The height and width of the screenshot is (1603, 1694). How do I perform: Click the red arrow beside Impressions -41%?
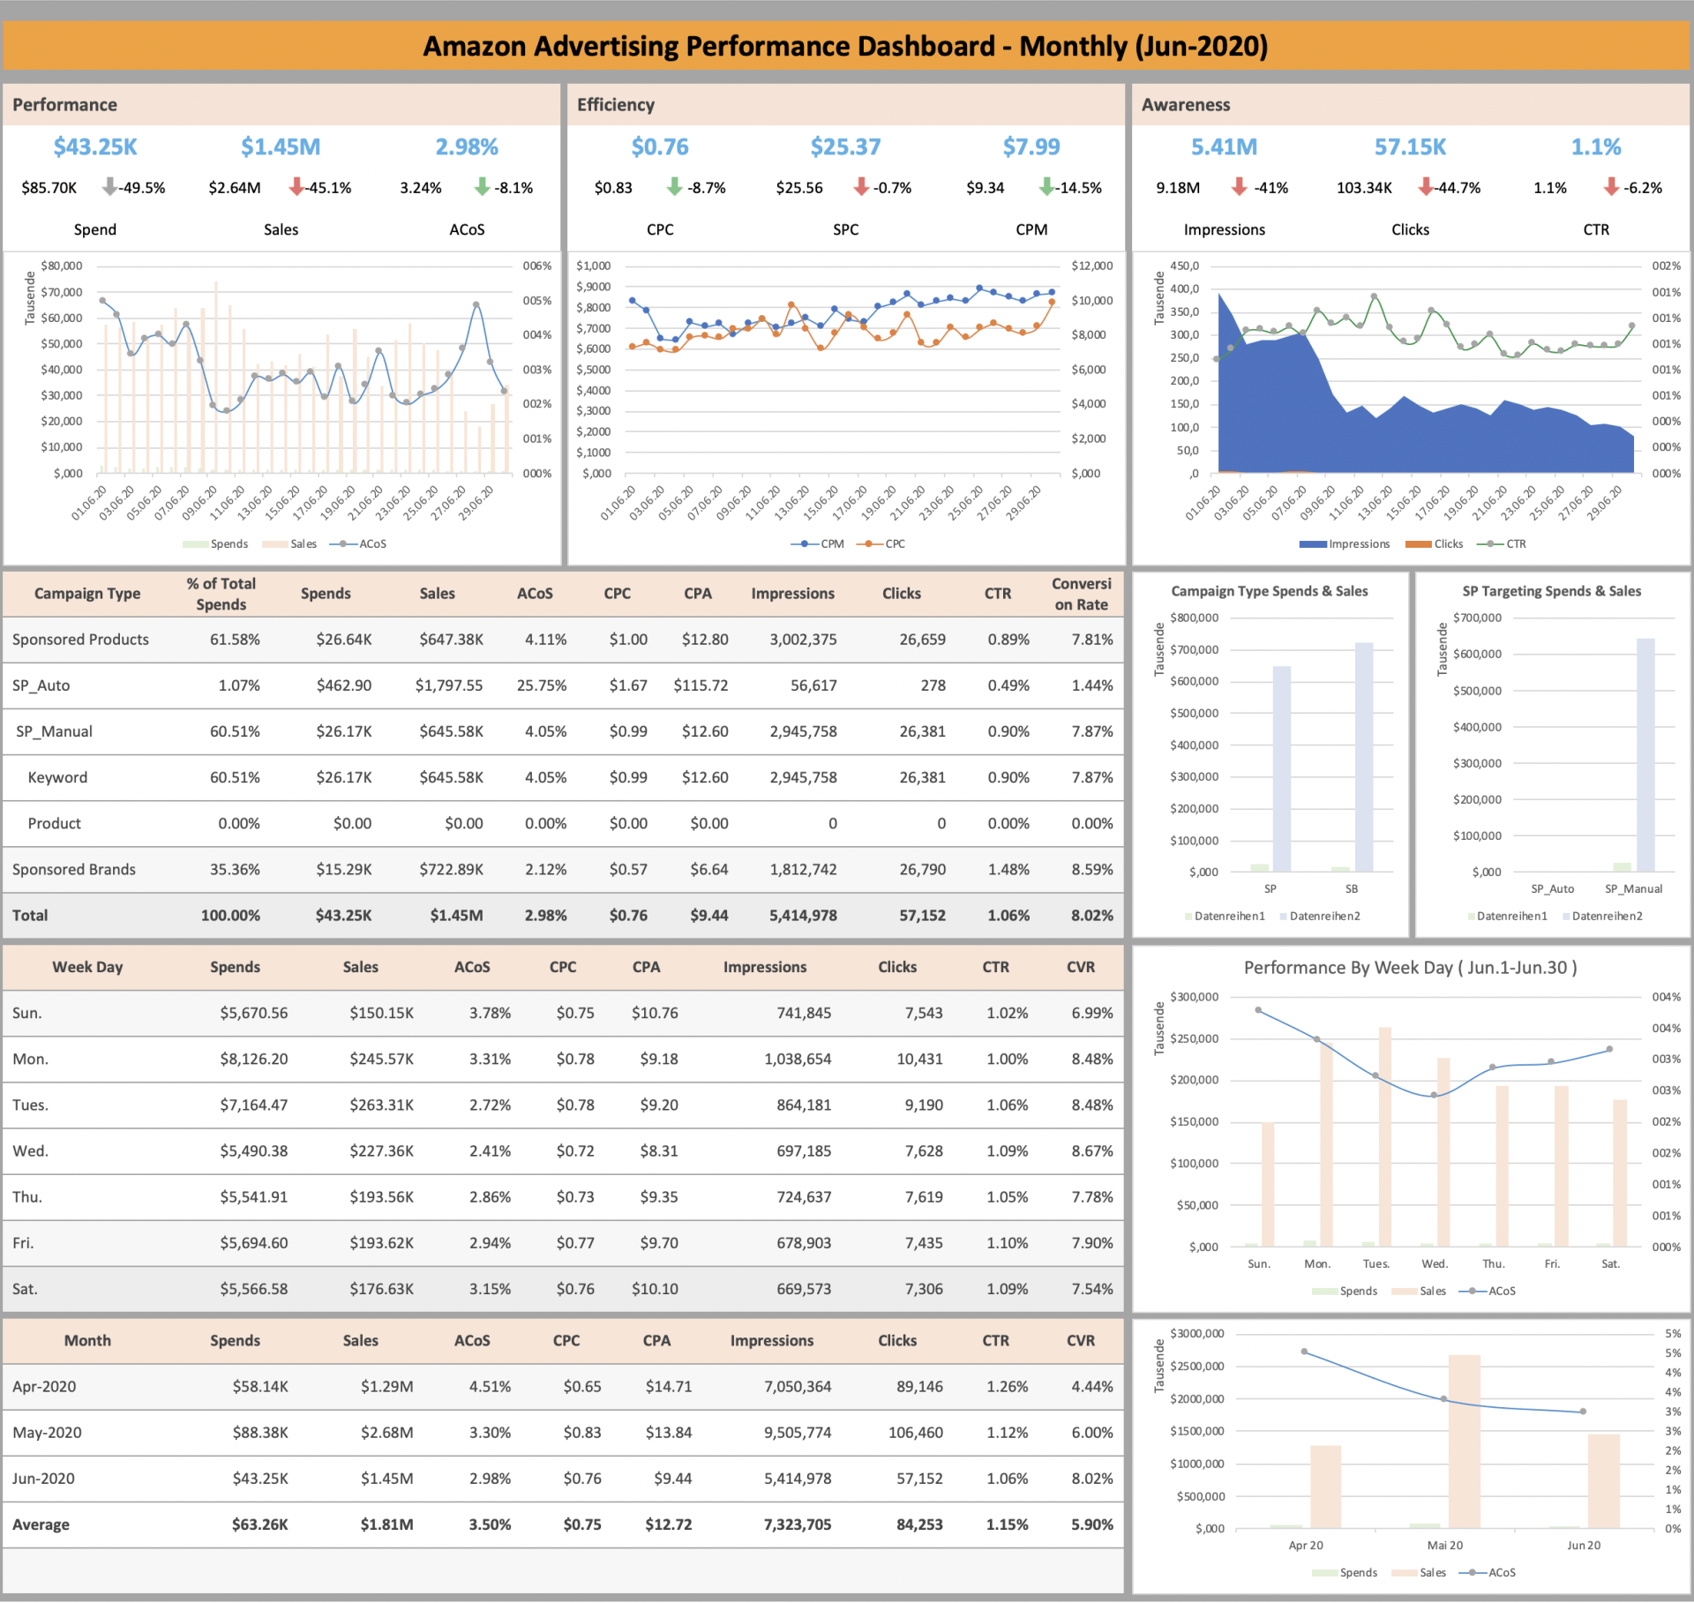[x=1240, y=187]
